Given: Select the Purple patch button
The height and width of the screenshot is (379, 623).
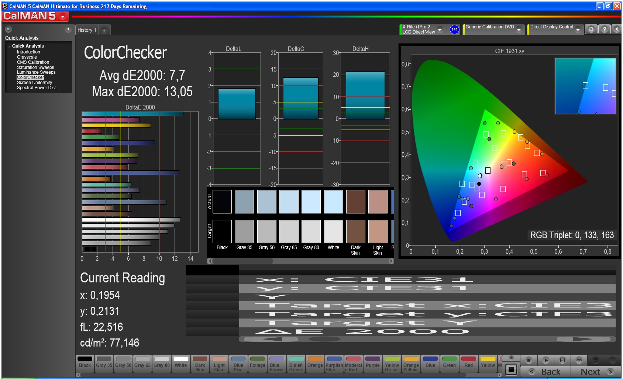Looking at the screenshot, I should tap(373, 364).
